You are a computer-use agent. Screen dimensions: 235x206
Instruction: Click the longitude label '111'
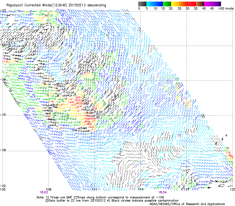(x=94, y=190)
